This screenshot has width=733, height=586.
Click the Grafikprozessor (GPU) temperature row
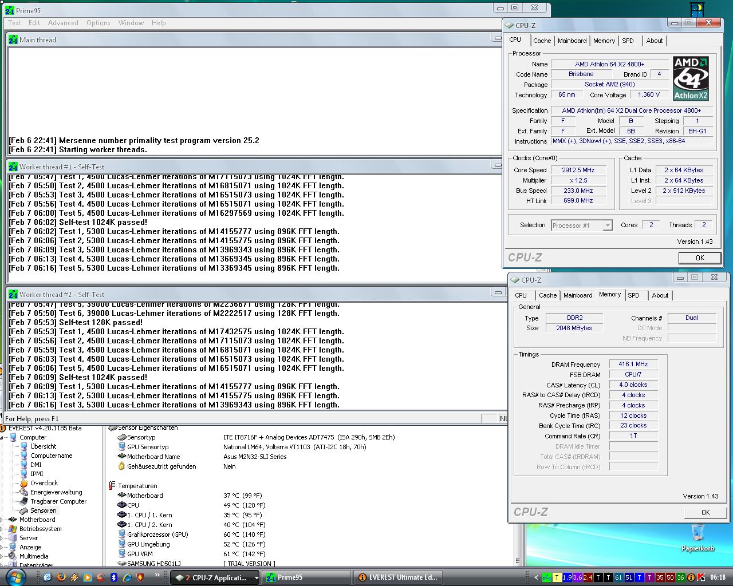pos(192,534)
